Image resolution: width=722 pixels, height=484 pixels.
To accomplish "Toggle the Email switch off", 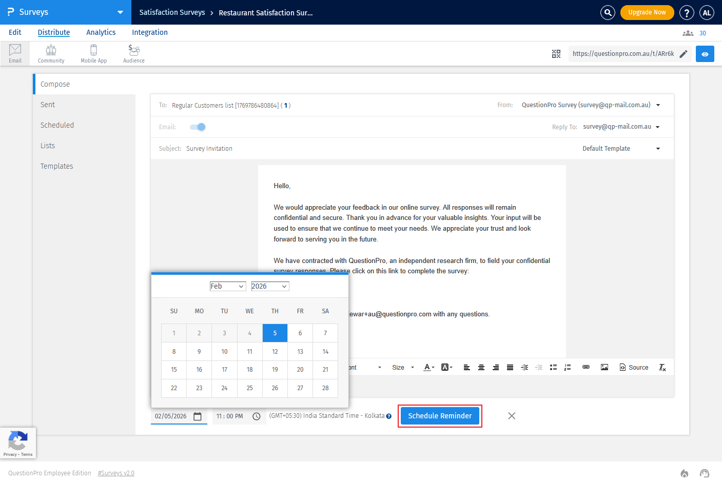I will pos(197,127).
